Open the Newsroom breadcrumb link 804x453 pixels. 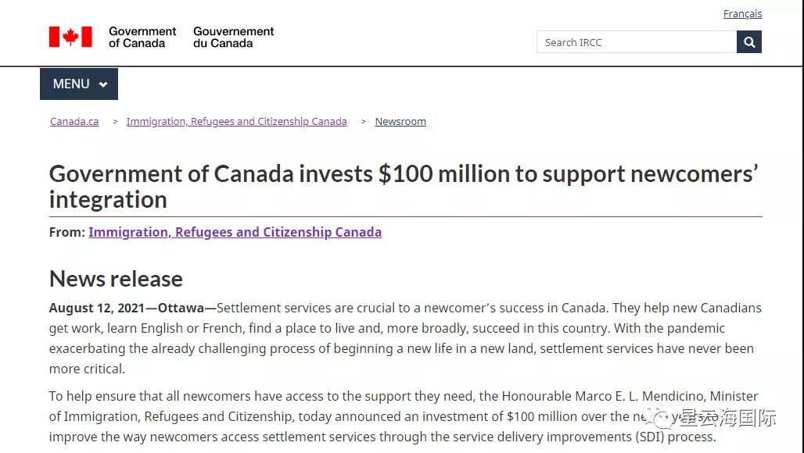[x=400, y=122]
